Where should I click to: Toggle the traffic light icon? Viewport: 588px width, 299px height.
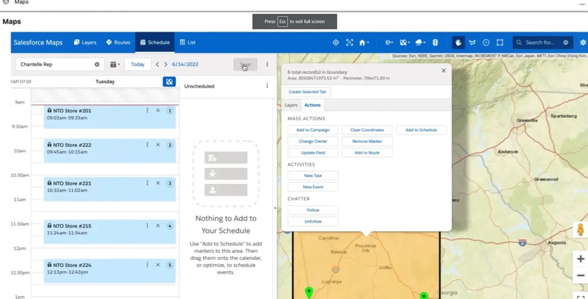click(x=435, y=42)
